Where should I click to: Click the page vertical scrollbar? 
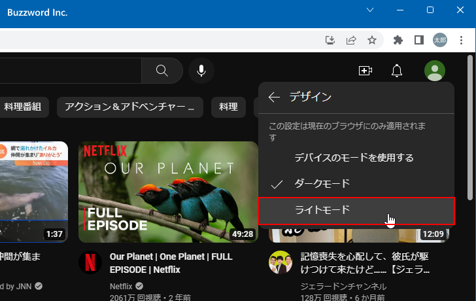tap(470, 128)
